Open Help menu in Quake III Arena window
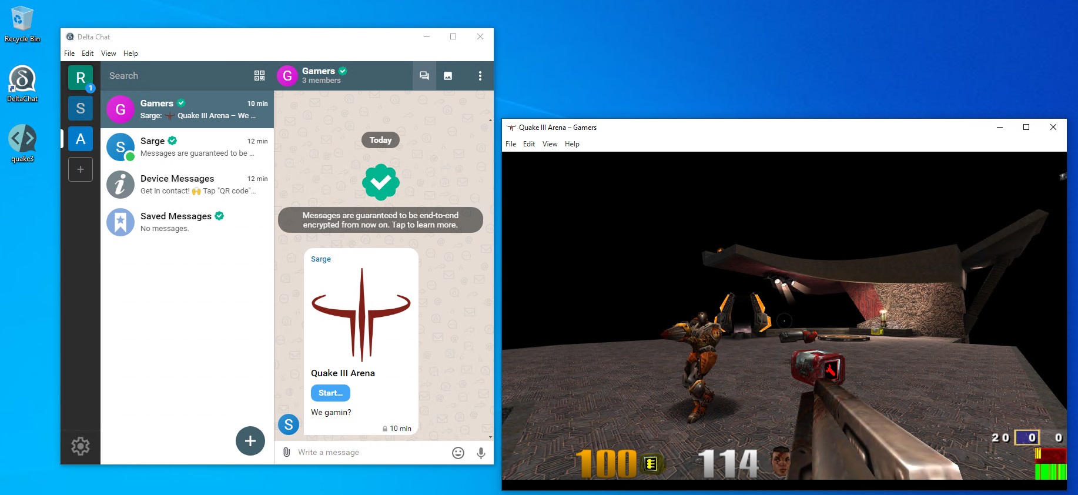Image resolution: width=1078 pixels, height=495 pixels. [572, 144]
